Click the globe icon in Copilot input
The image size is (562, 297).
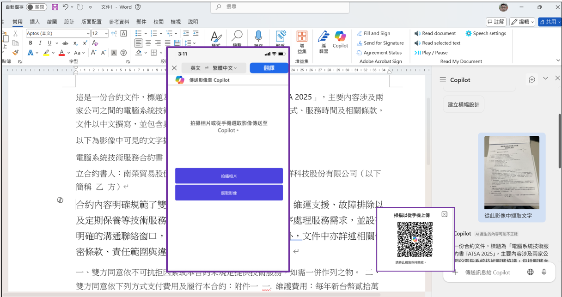[x=531, y=272]
